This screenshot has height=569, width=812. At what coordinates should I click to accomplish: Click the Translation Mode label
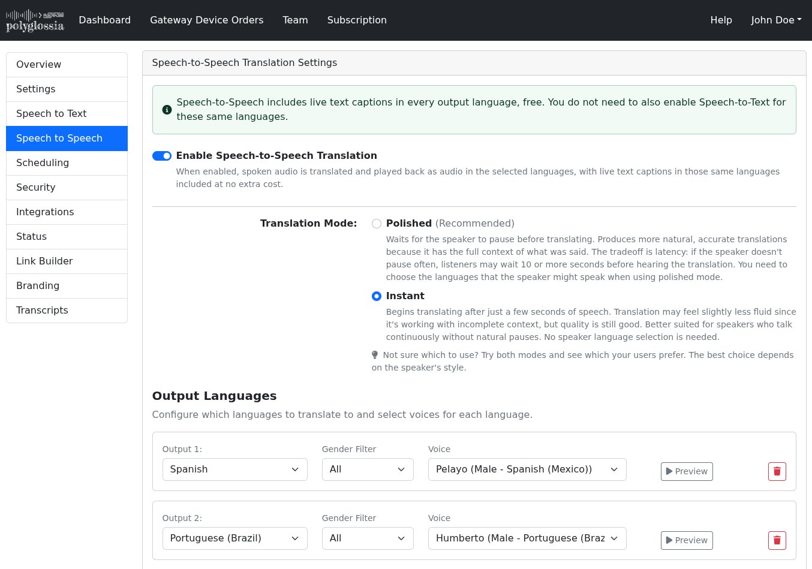(x=308, y=224)
